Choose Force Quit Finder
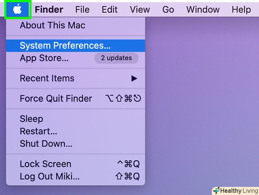 [x=56, y=98]
